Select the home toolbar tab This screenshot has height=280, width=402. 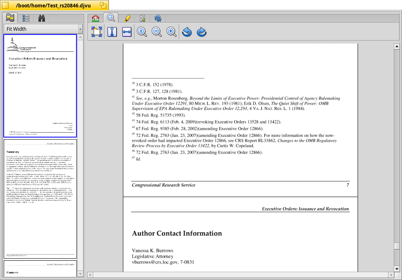click(x=96, y=18)
